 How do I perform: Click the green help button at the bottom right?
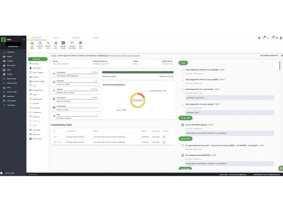click(281, 168)
